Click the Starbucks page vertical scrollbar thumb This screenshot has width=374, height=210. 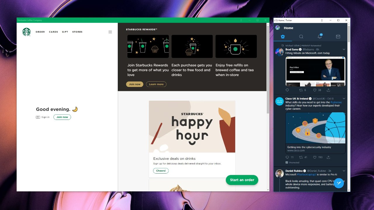pos(268,70)
